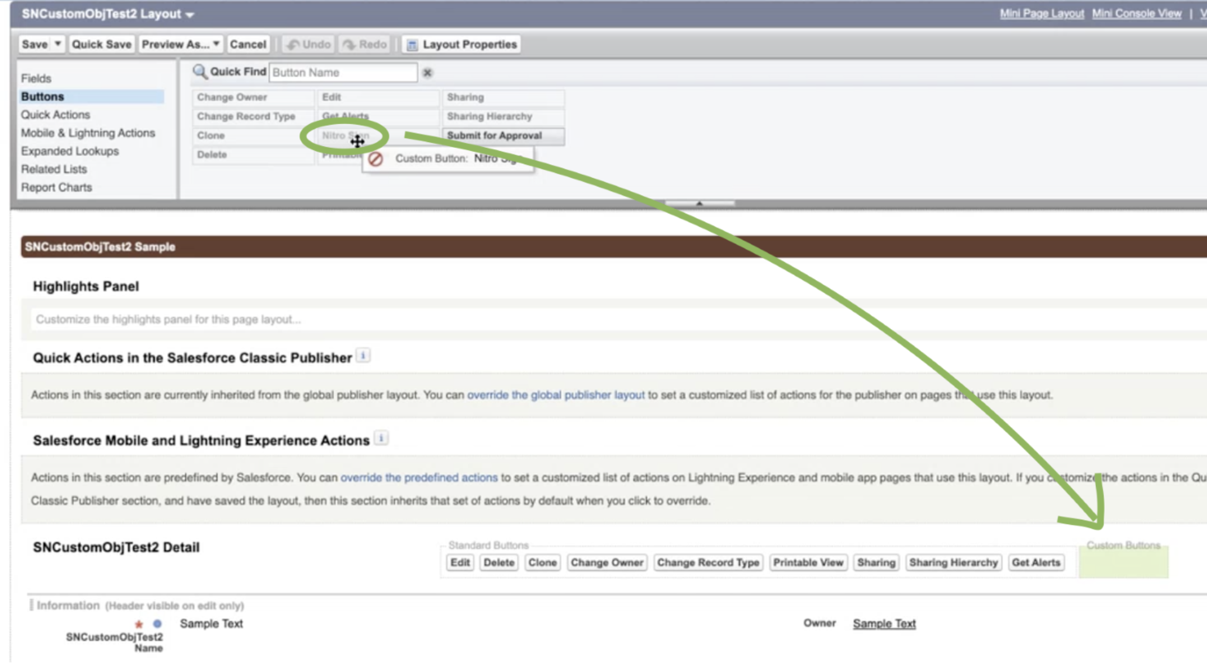The image size is (1207, 670).
Task: Select Related Lists palette category
Action: click(54, 169)
